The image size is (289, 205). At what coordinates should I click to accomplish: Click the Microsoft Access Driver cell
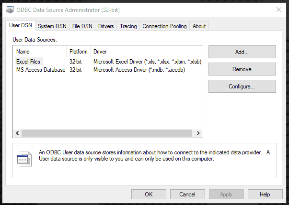(x=139, y=70)
